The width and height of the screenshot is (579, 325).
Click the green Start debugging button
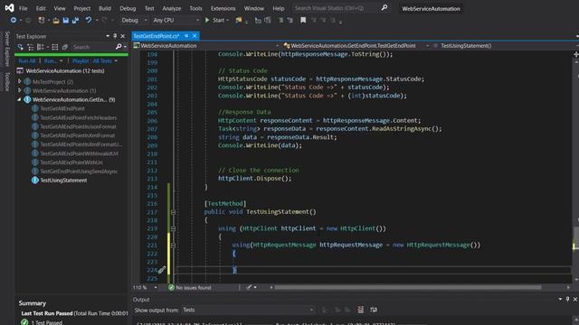click(x=207, y=20)
